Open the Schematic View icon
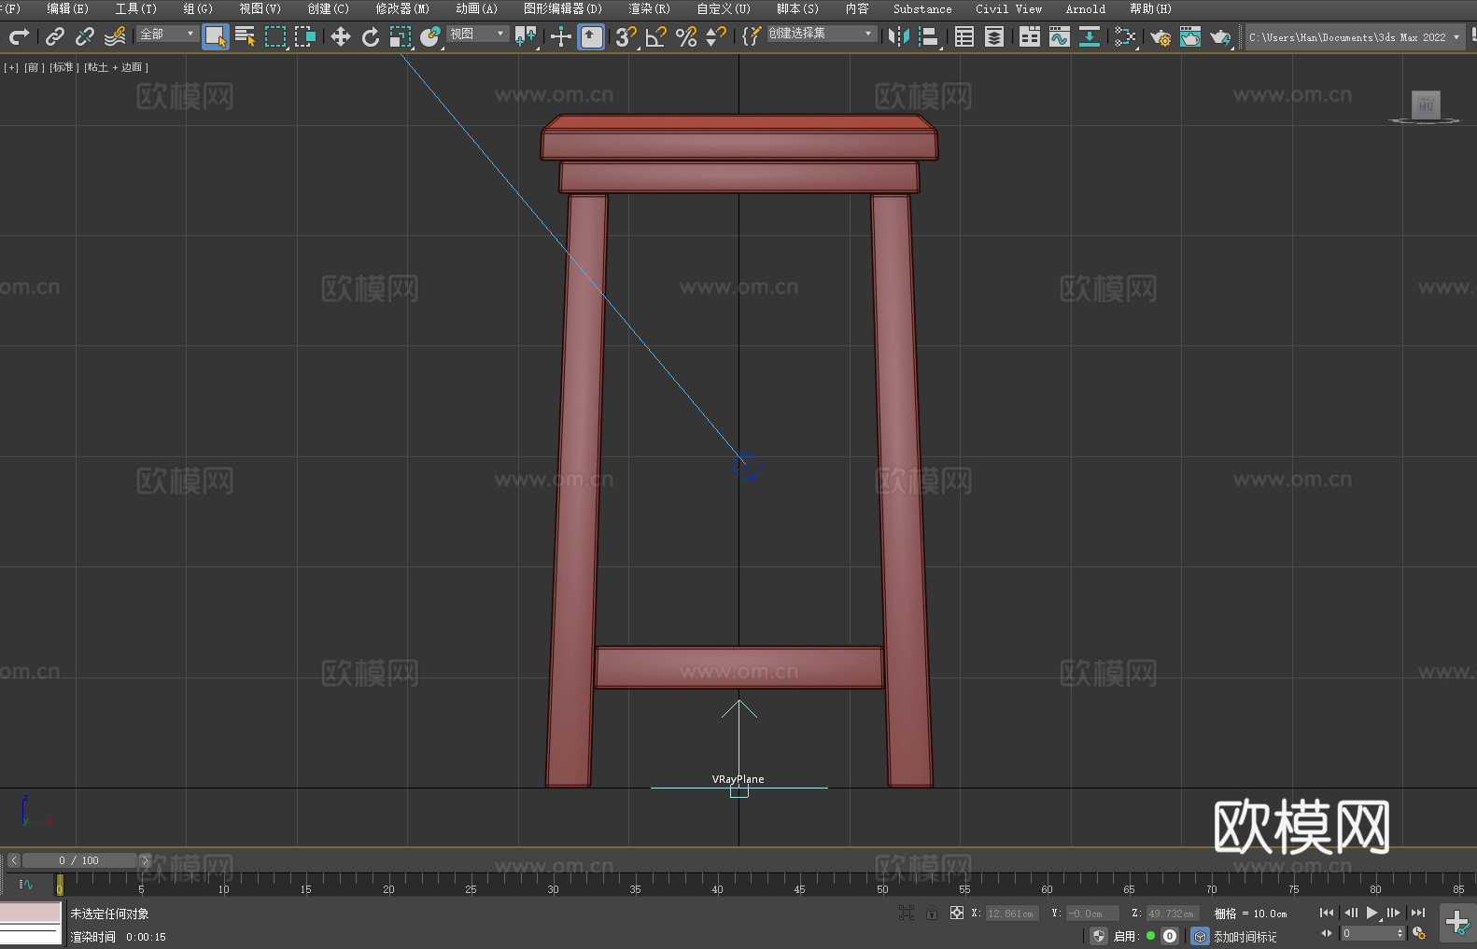Screen dimensions: 1477x949 1125,36
